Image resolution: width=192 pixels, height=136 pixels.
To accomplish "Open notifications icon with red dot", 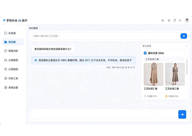I will 174,20.
